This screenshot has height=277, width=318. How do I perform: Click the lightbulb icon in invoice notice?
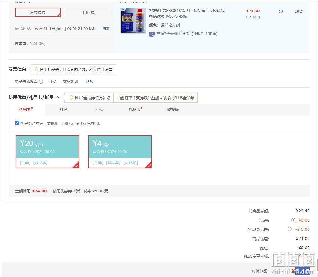(36, 70)
